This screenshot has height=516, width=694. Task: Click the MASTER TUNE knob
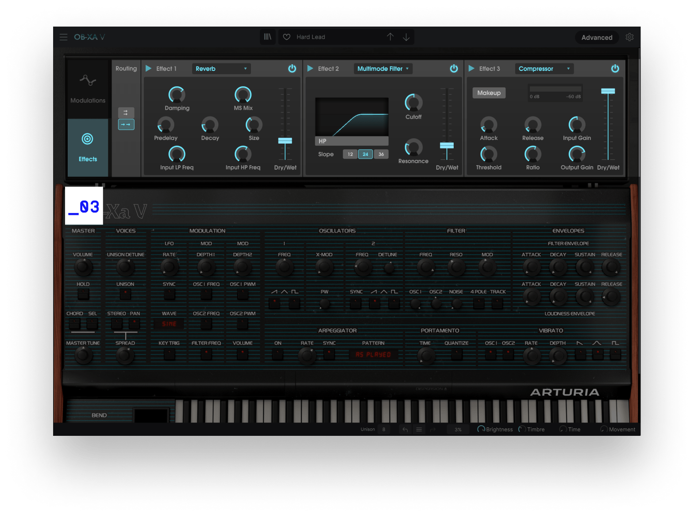(83, 355)
